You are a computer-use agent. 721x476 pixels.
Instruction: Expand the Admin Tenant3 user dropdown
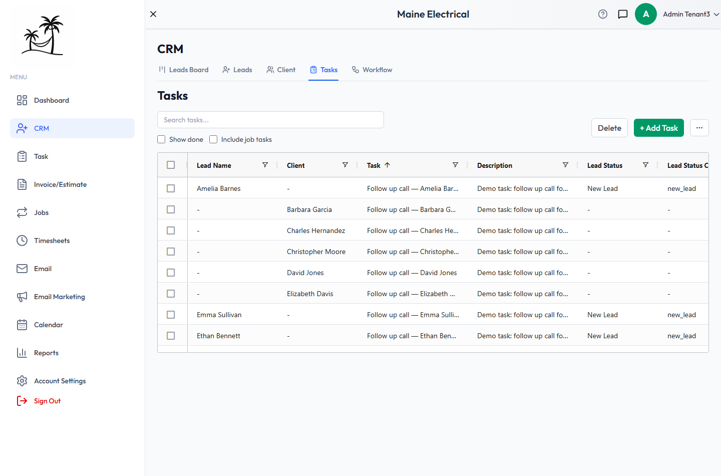point(691,14)
